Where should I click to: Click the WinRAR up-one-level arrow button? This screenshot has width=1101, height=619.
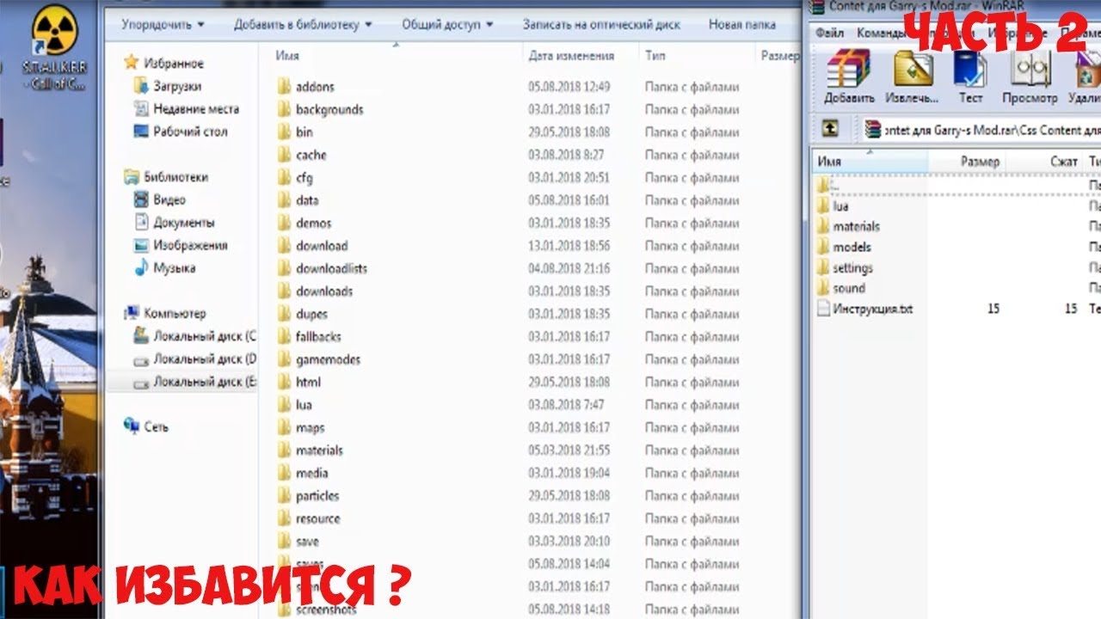(830, 129)
